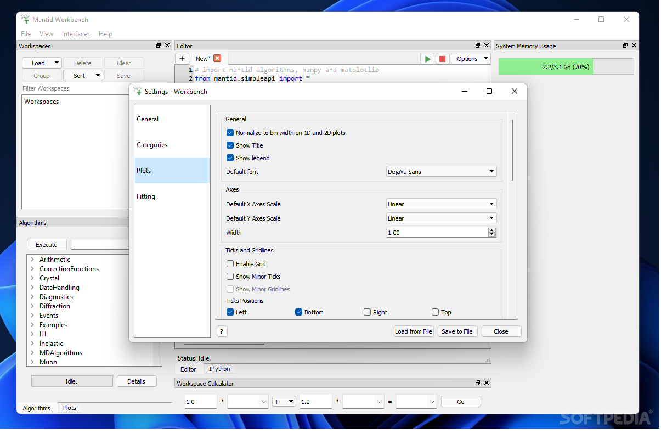Close the Settings - Workbench dialog
This screenshot has width=661, height=433.
point(515,91)
